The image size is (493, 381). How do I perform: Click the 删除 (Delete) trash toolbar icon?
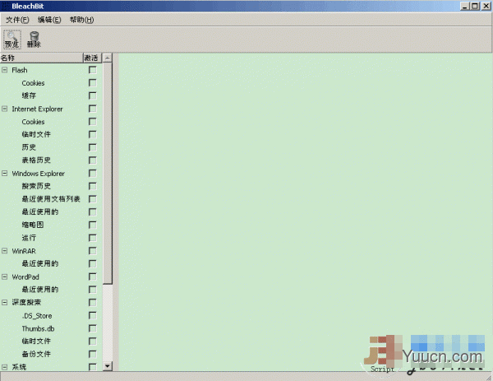pos(34,39)
